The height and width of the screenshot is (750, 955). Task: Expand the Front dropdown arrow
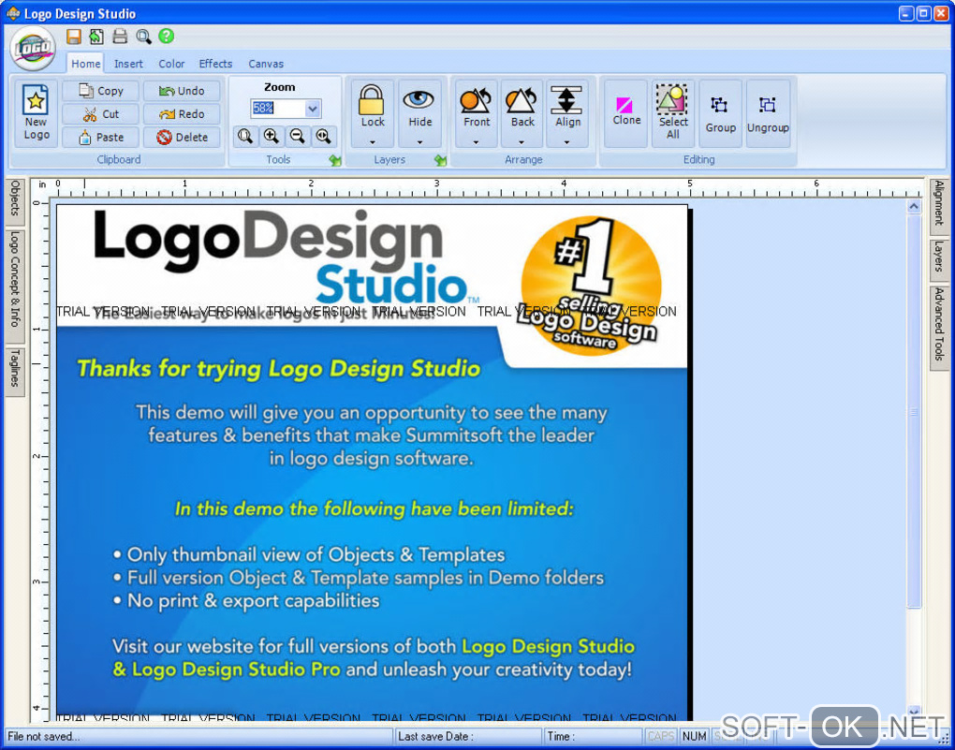coord(477,142)
